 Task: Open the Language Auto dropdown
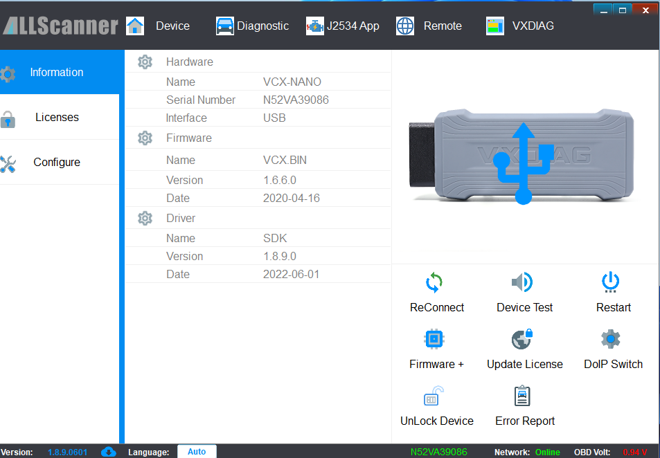click(197, 452)
